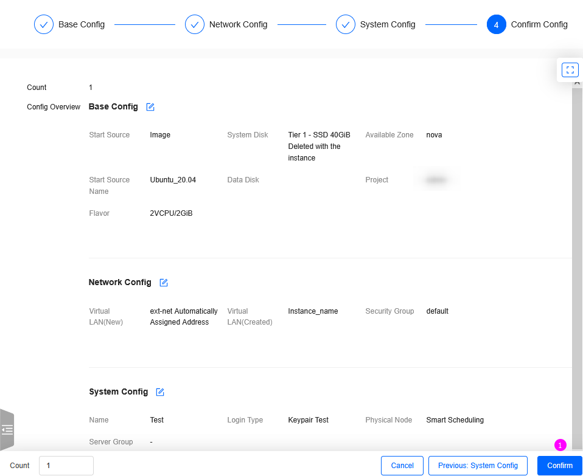Click the System Disk label
Screen dimensions: 583x476
(x=248, y=135)
